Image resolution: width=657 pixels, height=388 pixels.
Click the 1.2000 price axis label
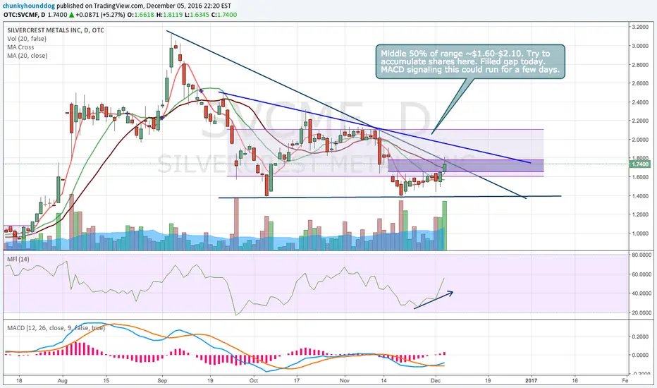pos(639,214)
